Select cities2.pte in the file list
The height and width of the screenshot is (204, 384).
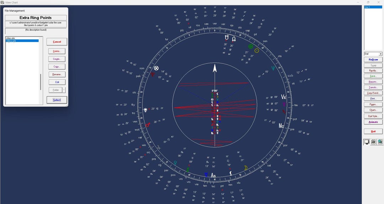(22, 41)
